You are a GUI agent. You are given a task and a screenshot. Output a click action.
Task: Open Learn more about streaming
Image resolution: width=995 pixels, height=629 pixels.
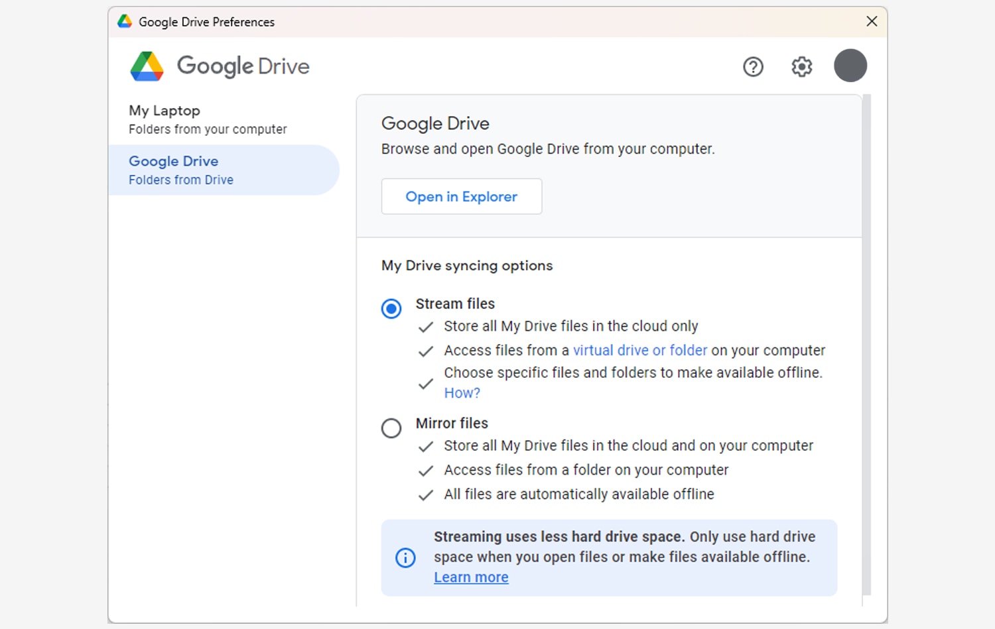pos(471,577)
